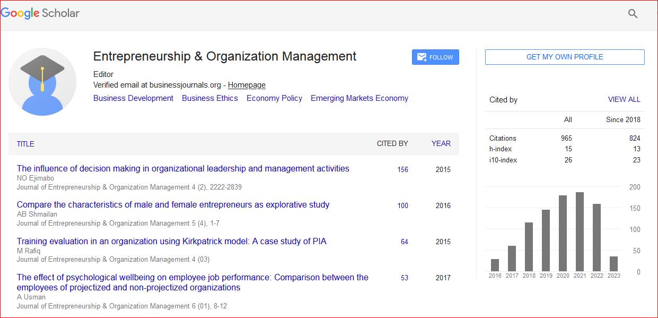
Task: Click the 2021 bar in citations chart
Action: (580, 232)
